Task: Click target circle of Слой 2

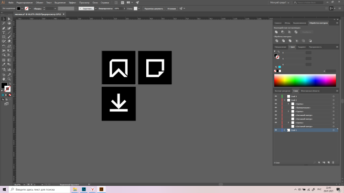Action: (x=333, y=100)
